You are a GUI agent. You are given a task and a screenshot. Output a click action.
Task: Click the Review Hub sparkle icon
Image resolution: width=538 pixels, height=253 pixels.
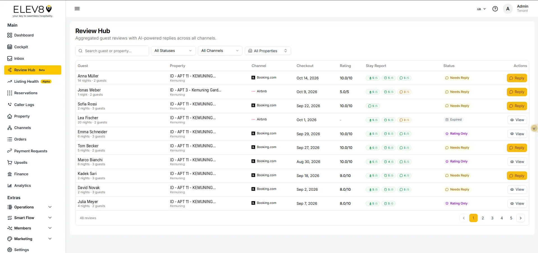point(10,70)
